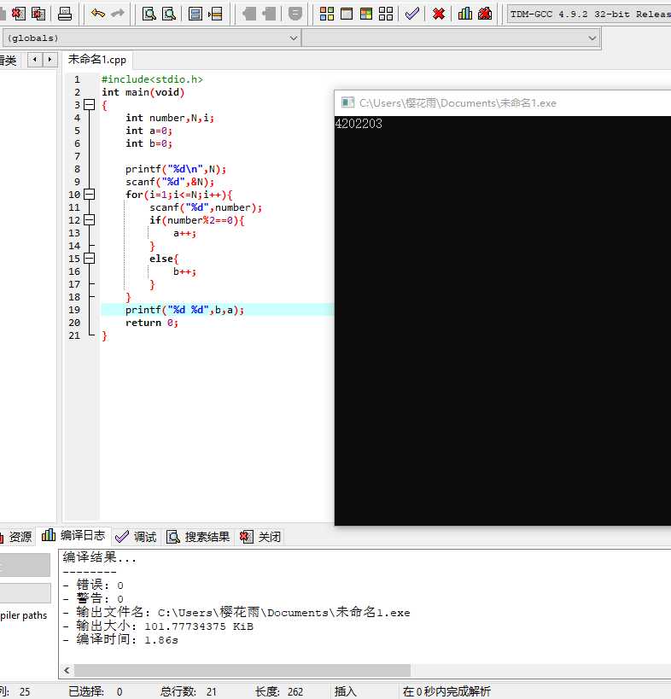Screen dimensions: 671x699
Task: Undo the last edit
Action: (97, 14)
